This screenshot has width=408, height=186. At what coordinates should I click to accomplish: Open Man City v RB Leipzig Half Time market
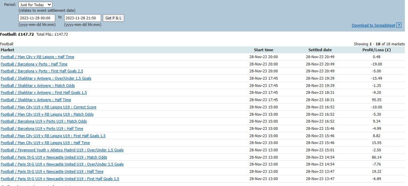pyautogui.click(x=37, y=57)
